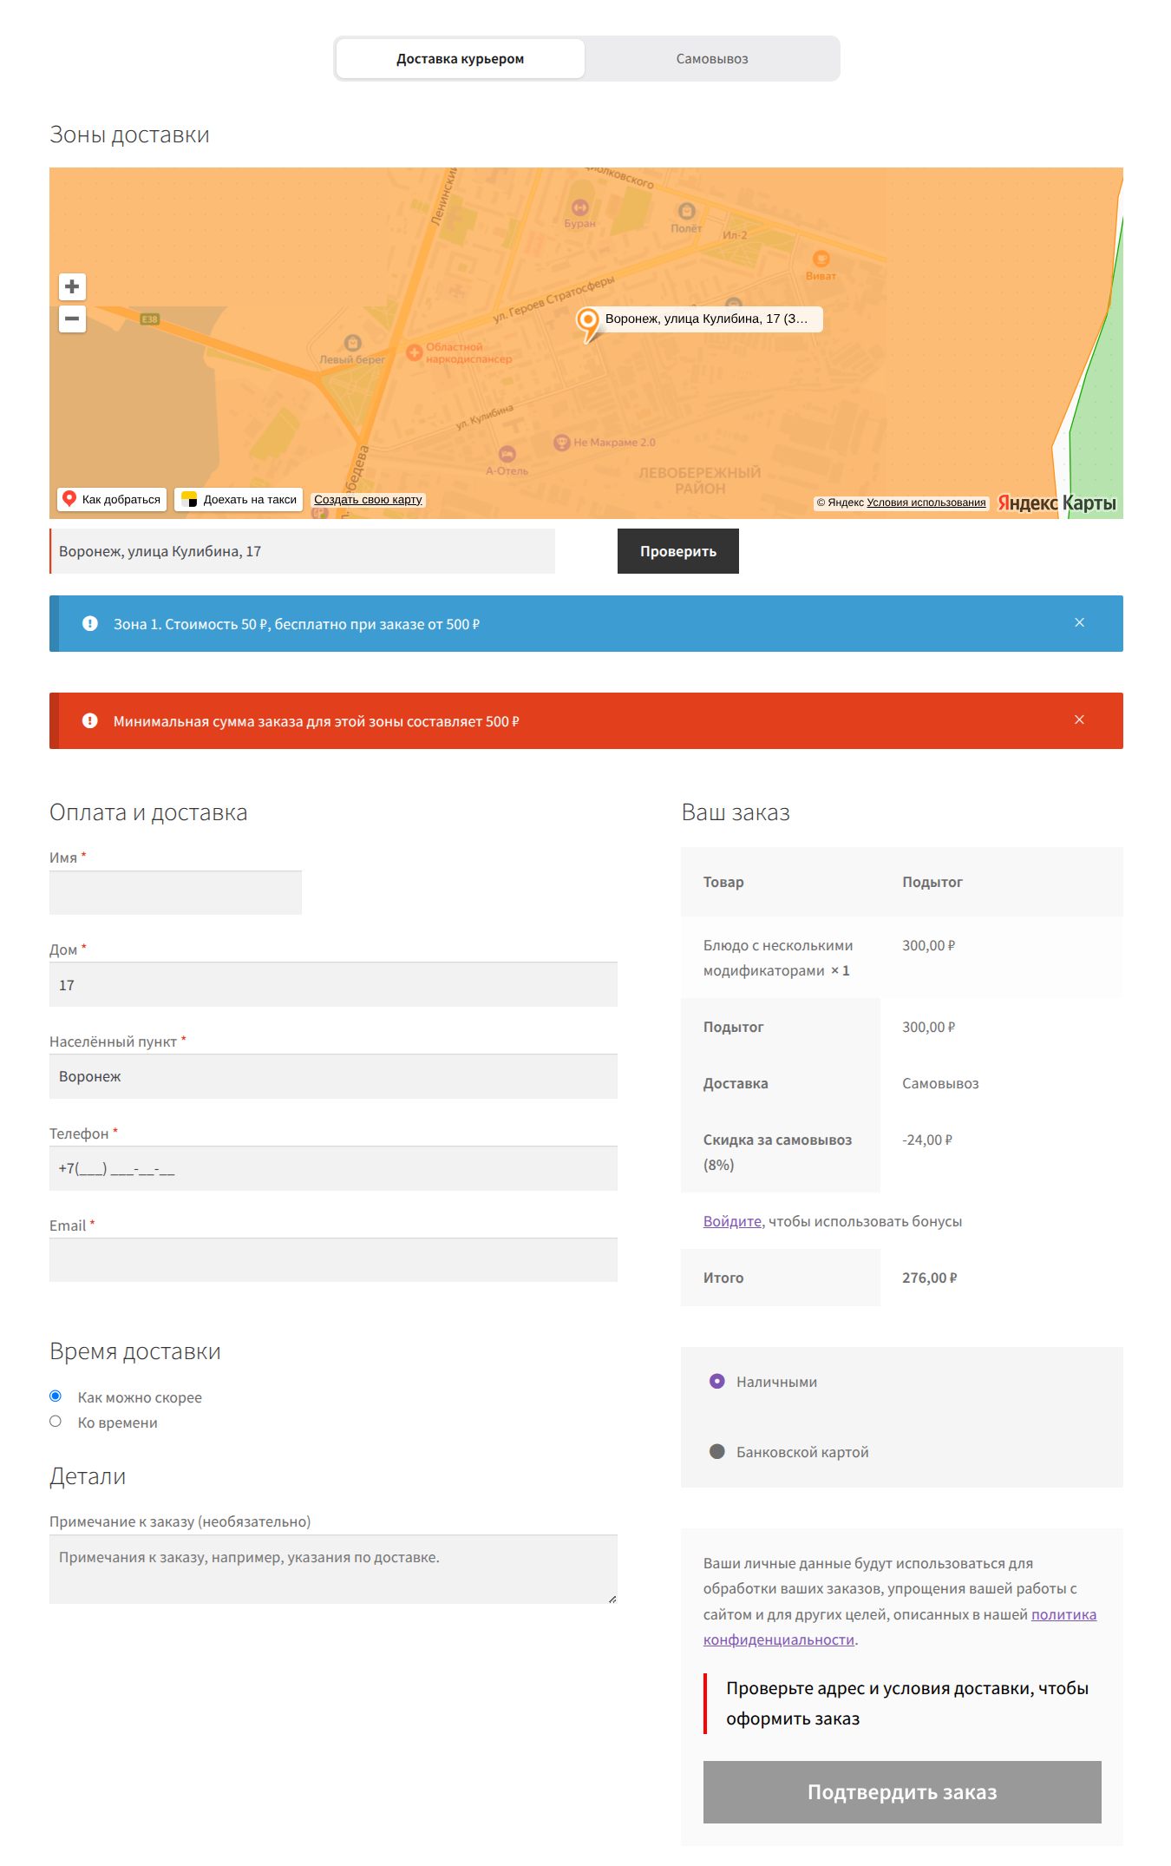Screen dimensions: 1171x1866
Task: Zoom out the map with minus button
Action: (72, 319)
